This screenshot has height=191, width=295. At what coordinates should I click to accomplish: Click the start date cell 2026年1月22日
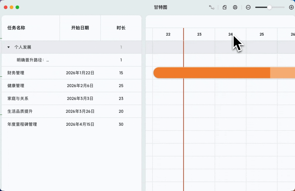(x=80, y=73)
